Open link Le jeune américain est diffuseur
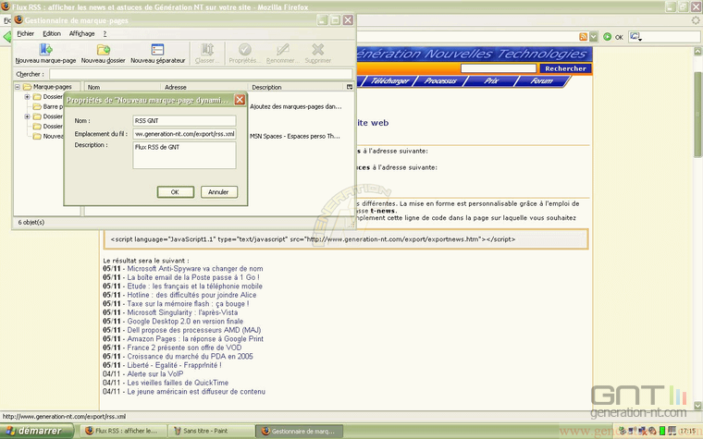This screenshot has height=439, width=703. (196, 392)
